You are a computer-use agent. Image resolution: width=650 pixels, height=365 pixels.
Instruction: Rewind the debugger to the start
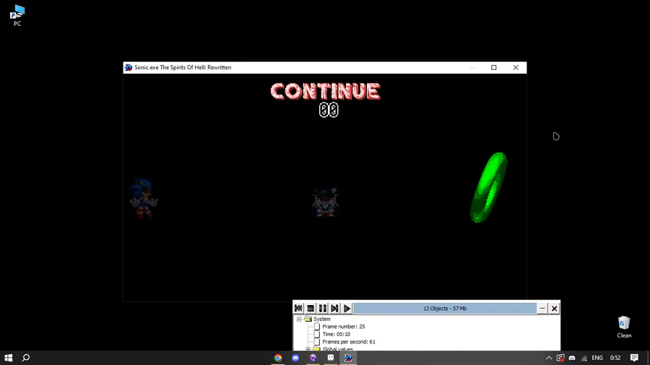[x=298, y=308]
